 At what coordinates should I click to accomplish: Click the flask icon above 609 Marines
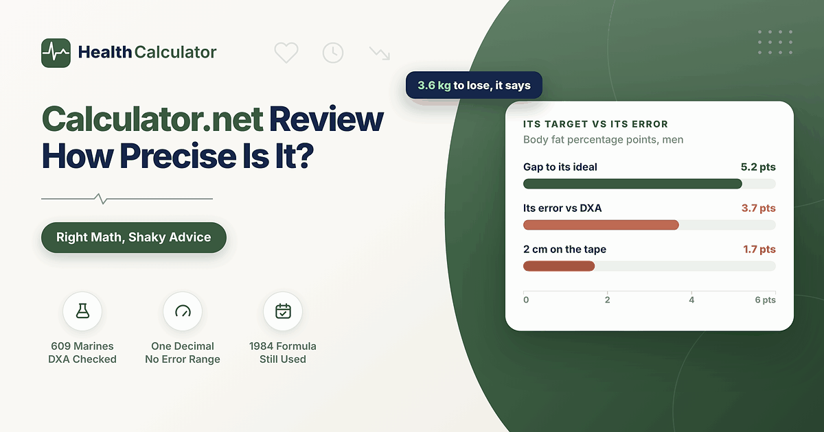pos(82,311)
